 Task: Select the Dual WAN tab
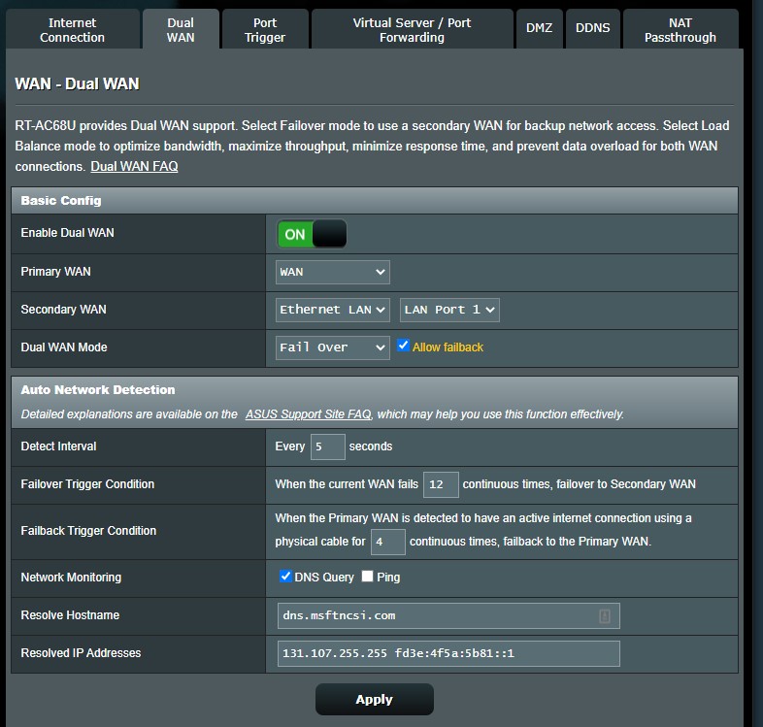pos(181,29)
